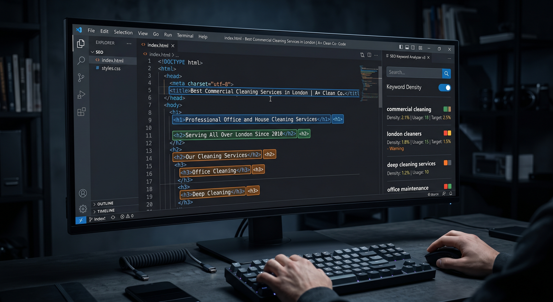This screenshot has height=302, width=553.
Task: Click the synchronize changes icon
Action: [113, 218]
